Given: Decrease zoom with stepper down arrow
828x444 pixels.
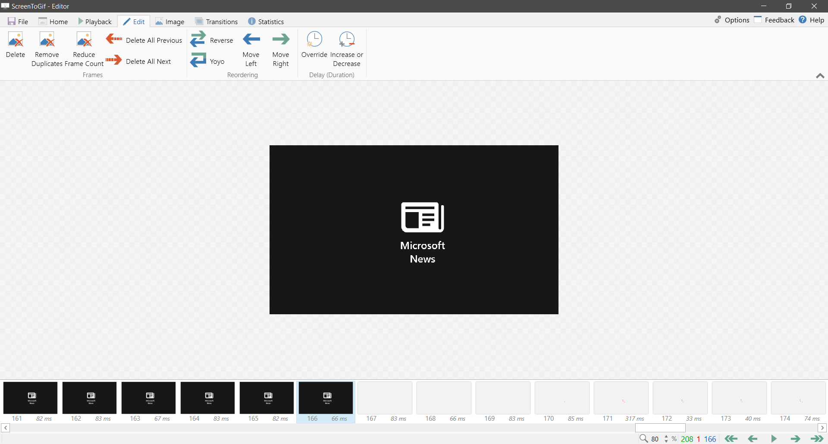Looking at the screenshot, I should tap(666, 441).
